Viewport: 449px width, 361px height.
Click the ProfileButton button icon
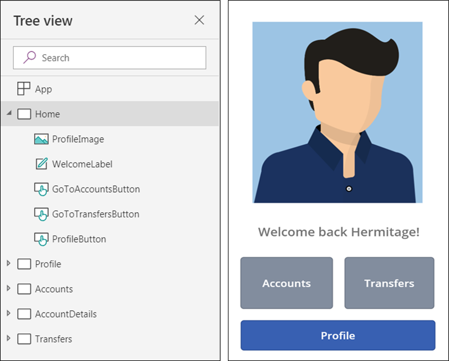click(x=41, y=239)
